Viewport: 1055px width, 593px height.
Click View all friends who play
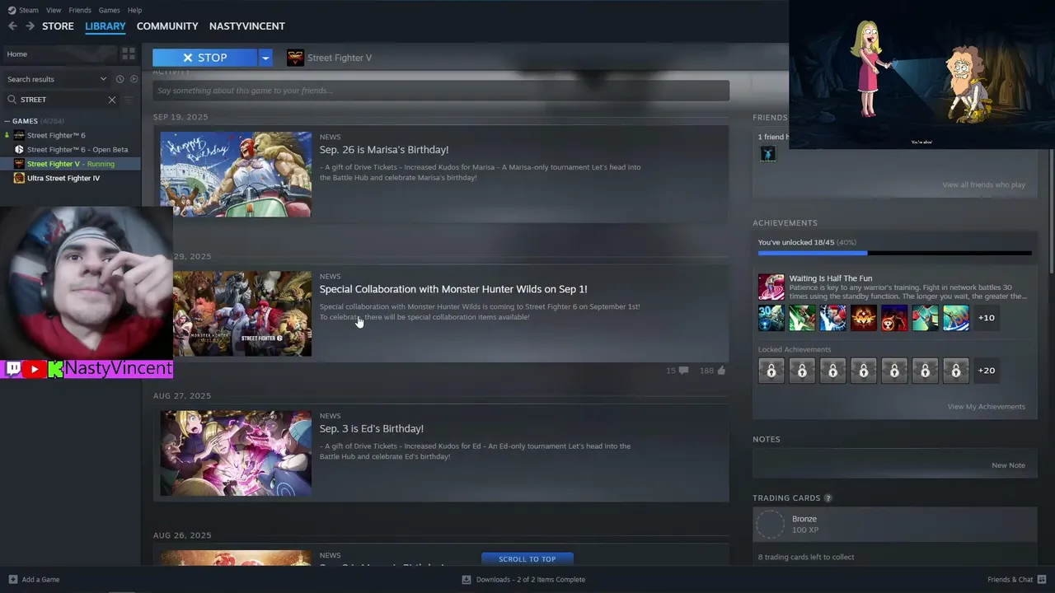pos(984,185)
